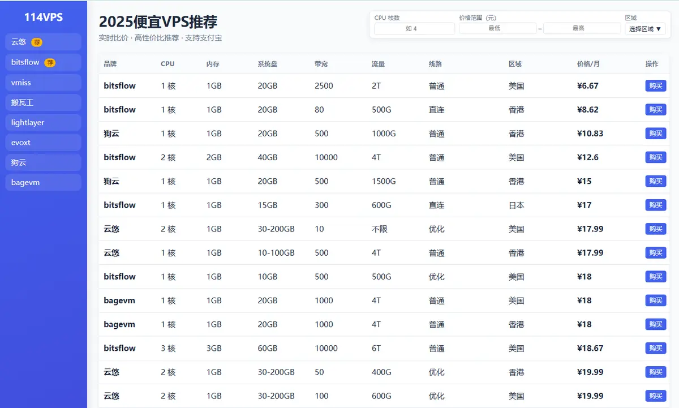Screen dimensions: 679x408
Task: Buy the bitsflow ¥17 Japan plan
Action: [656, 205]
